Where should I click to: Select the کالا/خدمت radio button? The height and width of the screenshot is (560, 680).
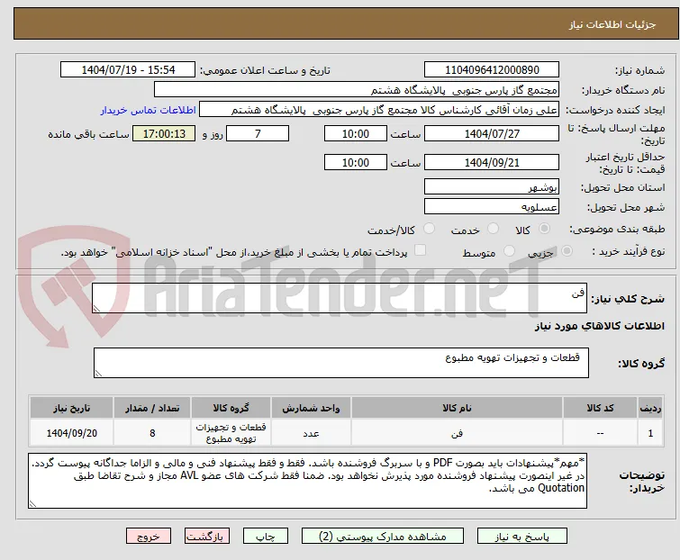click(x=429, y=229)
